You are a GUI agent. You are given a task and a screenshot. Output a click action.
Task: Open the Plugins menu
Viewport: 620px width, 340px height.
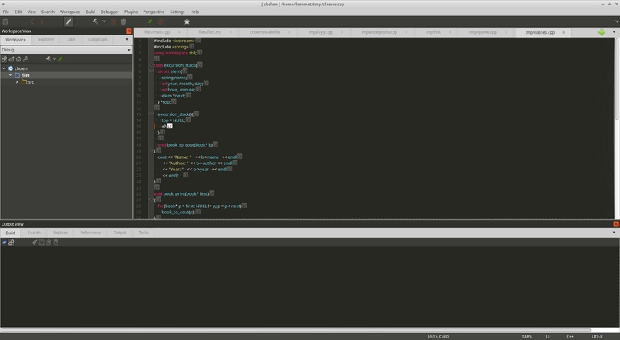pos(130,12)
